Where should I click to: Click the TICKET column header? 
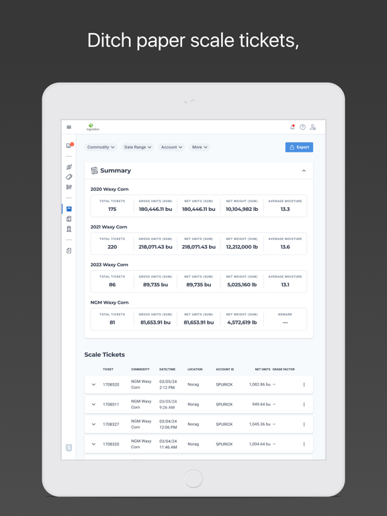108,370
